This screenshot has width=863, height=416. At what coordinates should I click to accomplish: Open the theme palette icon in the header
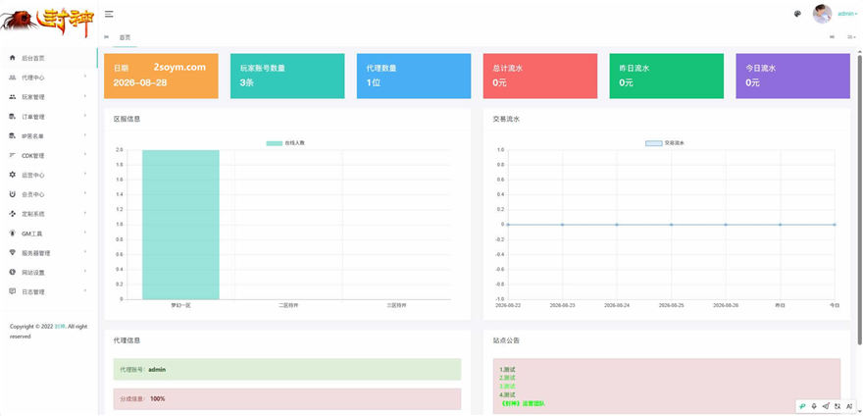point(797,15)
